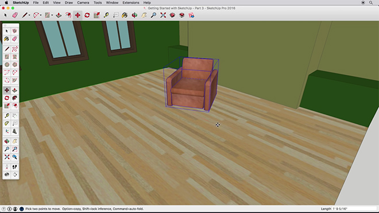Open the View menu
The image size is (379, 213).
[x=57, y=3]
